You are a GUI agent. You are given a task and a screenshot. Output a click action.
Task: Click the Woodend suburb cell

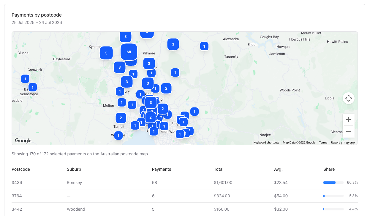pyautogui.click(x=76, y=209)
